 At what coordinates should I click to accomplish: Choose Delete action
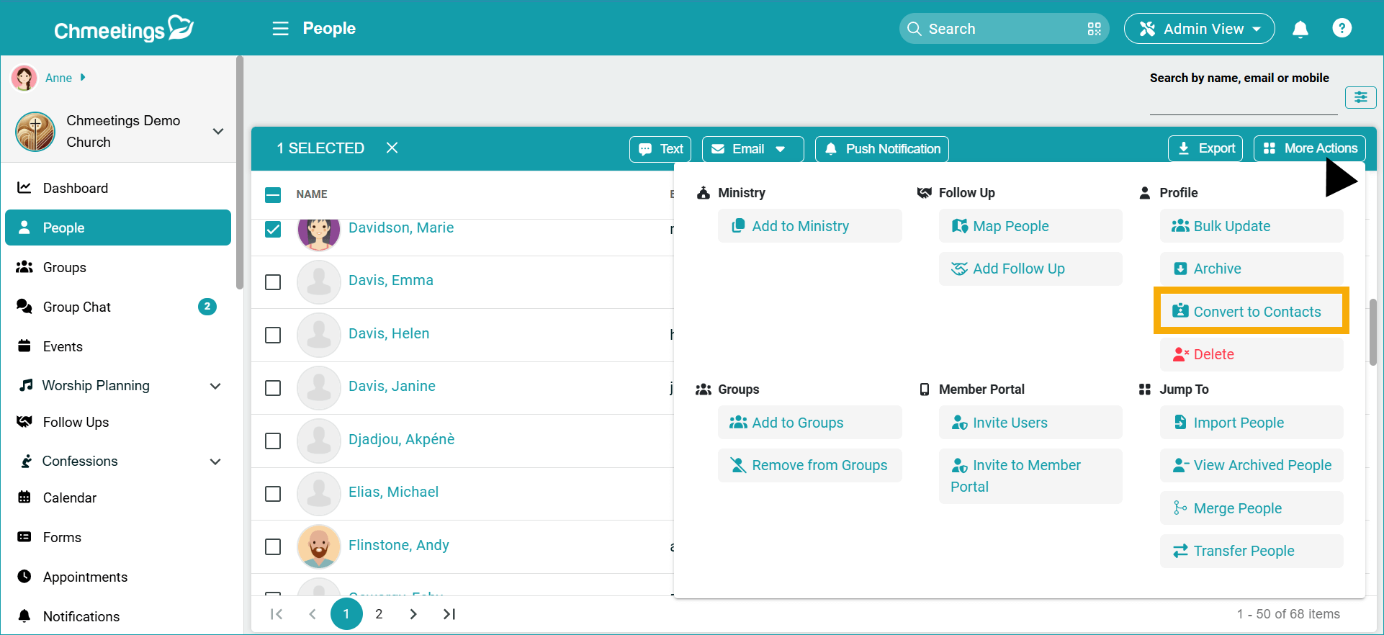pyautogui.click(x=1252, y=354)
